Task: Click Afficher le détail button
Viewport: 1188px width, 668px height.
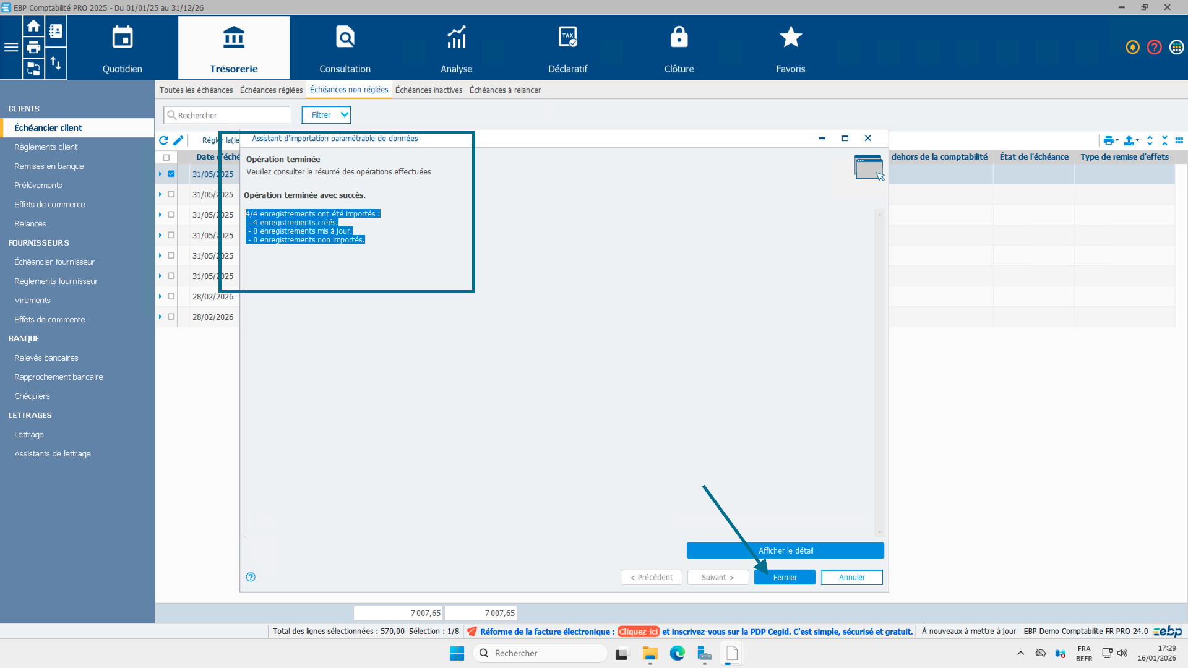Action: (785, 550)
